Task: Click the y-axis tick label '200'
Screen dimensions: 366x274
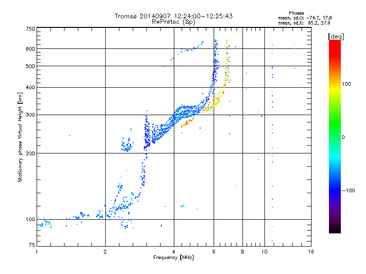Action: [x=30, y=153]
